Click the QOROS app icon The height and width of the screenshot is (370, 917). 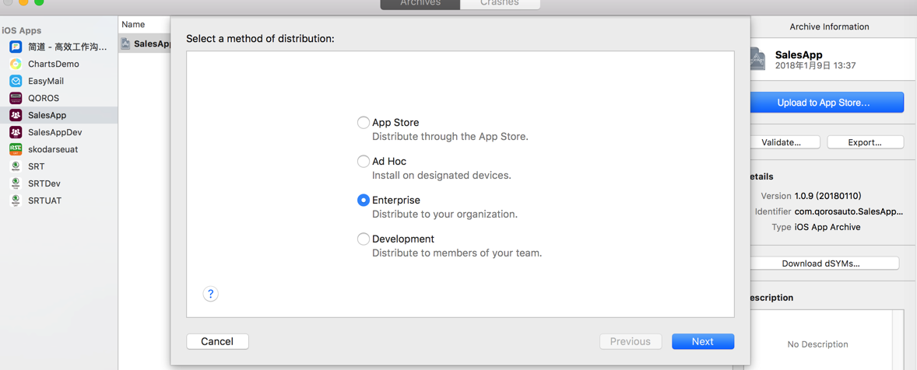coord(16,98)
